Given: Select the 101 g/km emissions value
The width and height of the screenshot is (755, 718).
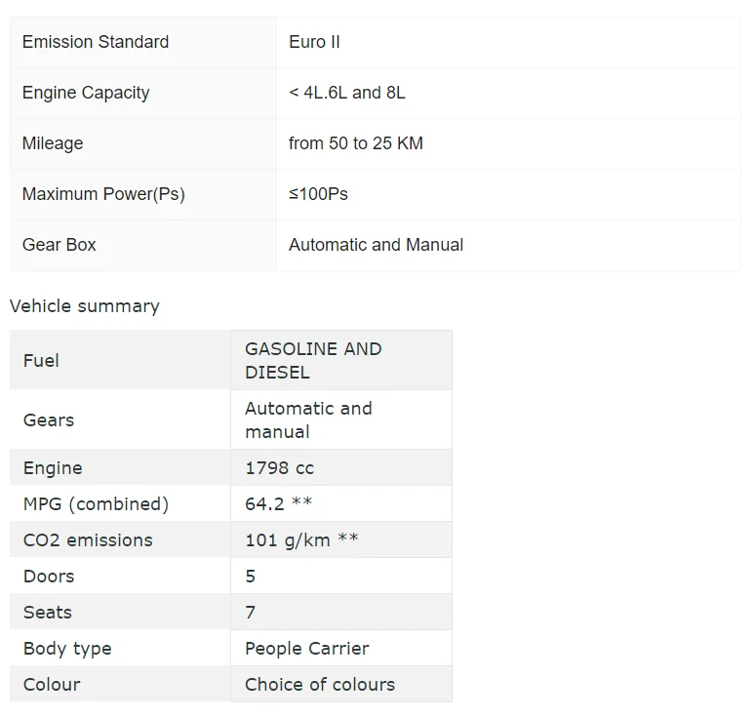Looking at the screenshot, I should [301, 540].
